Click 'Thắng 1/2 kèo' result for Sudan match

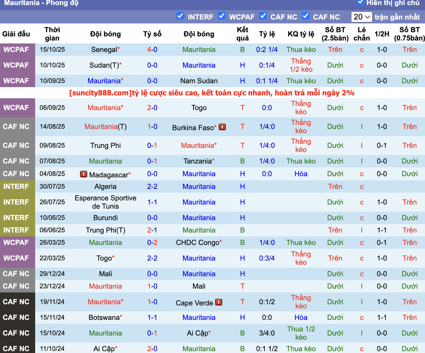tap(301, 65)
